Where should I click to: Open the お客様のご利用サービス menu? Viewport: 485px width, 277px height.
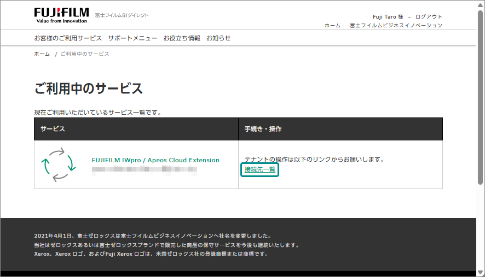pyautogui.click(x=68, y=38)
